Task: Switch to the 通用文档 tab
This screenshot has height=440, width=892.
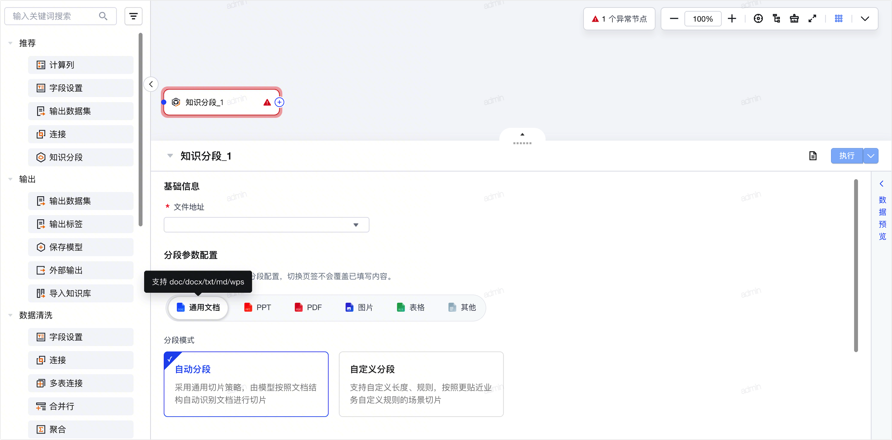Action: click(x=198, y=307)
